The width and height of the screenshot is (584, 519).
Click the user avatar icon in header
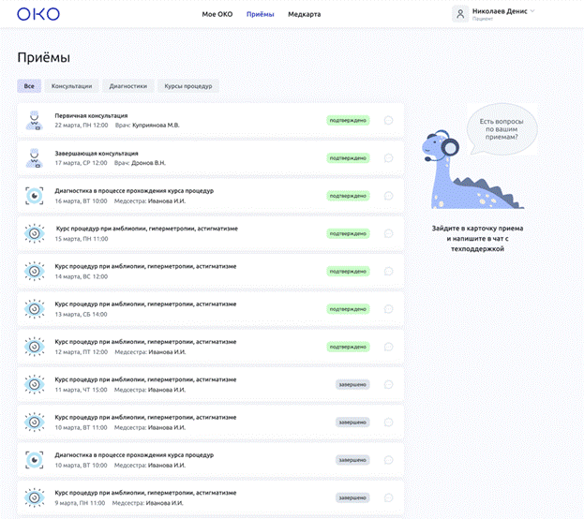460,13
